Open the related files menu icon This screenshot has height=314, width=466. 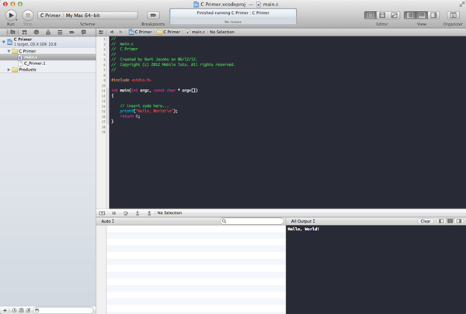(x=101, y=32)
